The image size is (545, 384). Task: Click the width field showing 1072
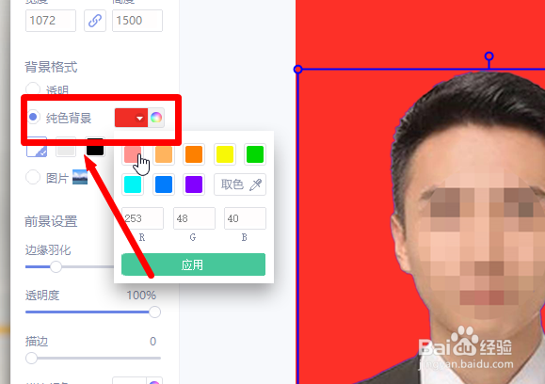click(51, 21)
